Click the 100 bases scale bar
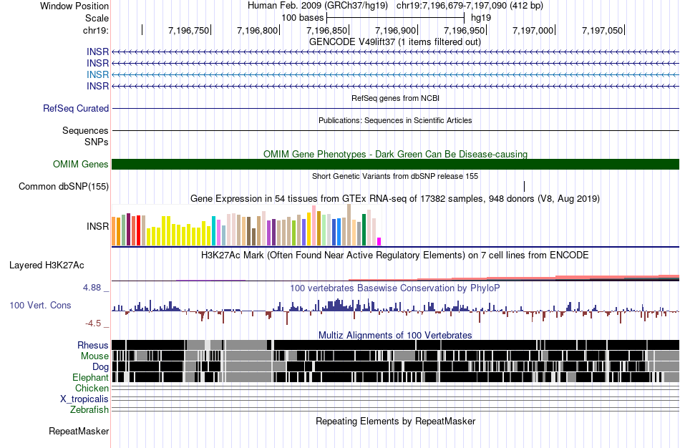Viewport: 680px width, 448px height. click(x=396, y=18)
